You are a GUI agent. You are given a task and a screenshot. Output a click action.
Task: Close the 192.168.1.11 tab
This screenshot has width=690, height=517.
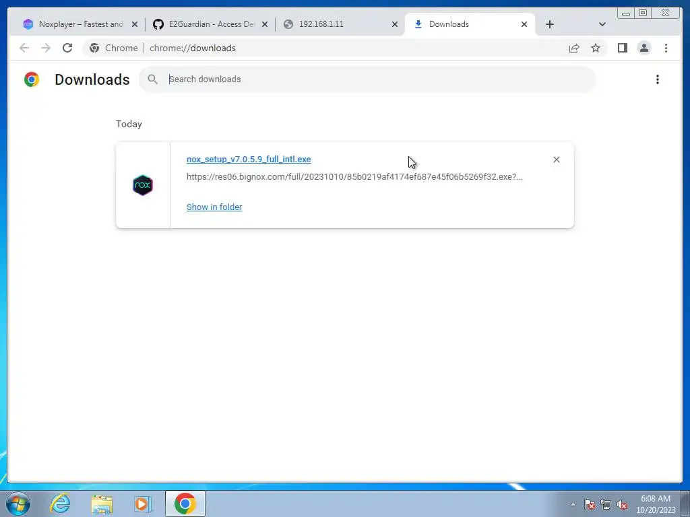click(x=395, y=24)
